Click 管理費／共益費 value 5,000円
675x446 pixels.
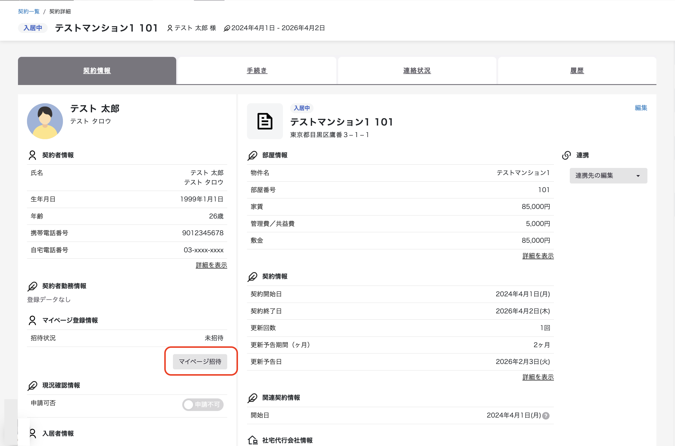[x=538, y=224]
